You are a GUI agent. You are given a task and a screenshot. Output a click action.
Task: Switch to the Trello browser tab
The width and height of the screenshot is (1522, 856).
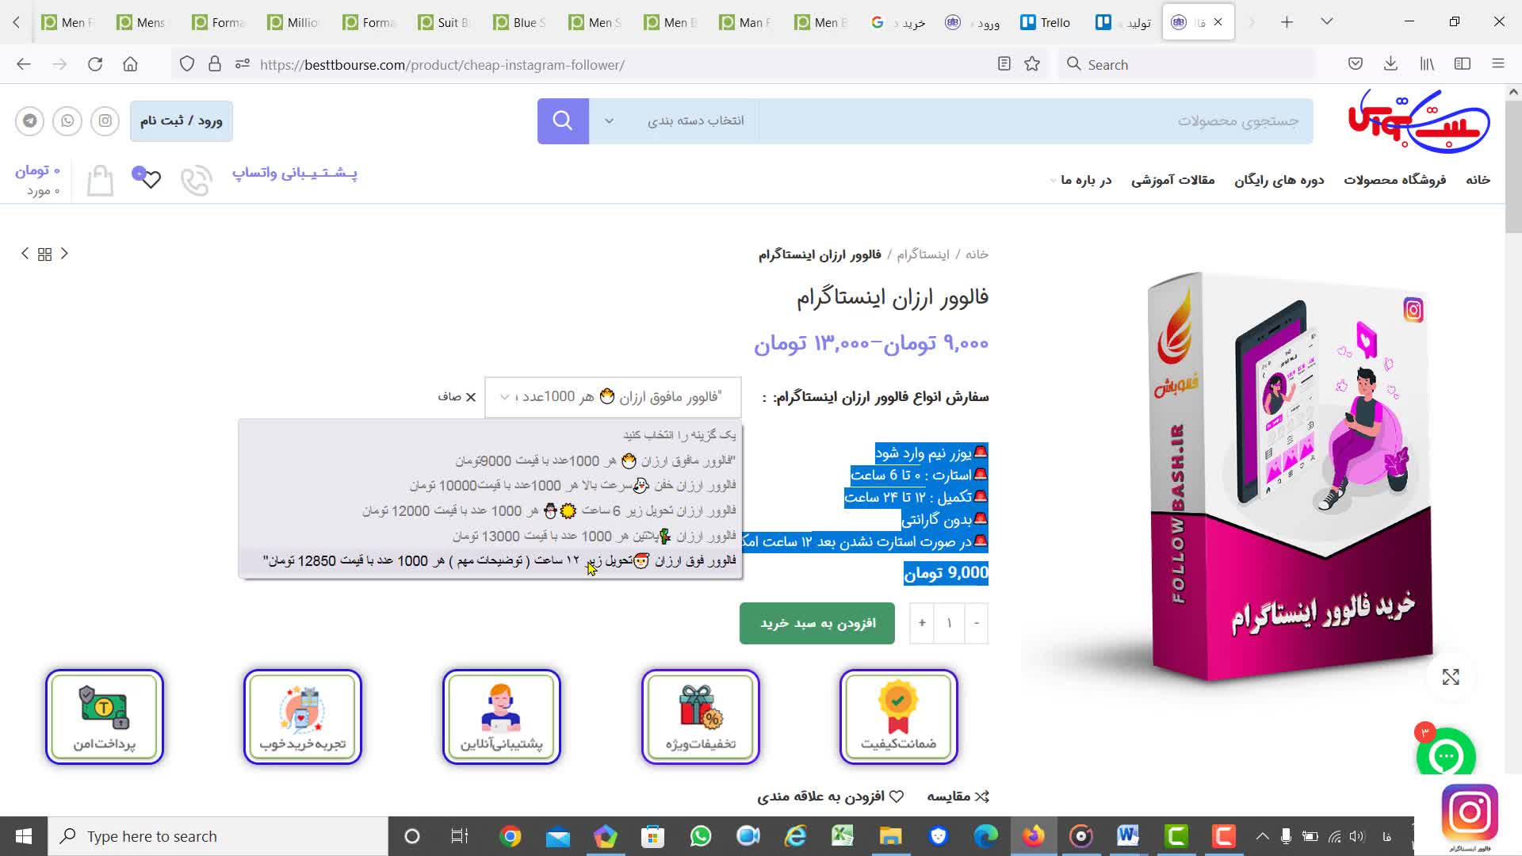(1045, 22)
